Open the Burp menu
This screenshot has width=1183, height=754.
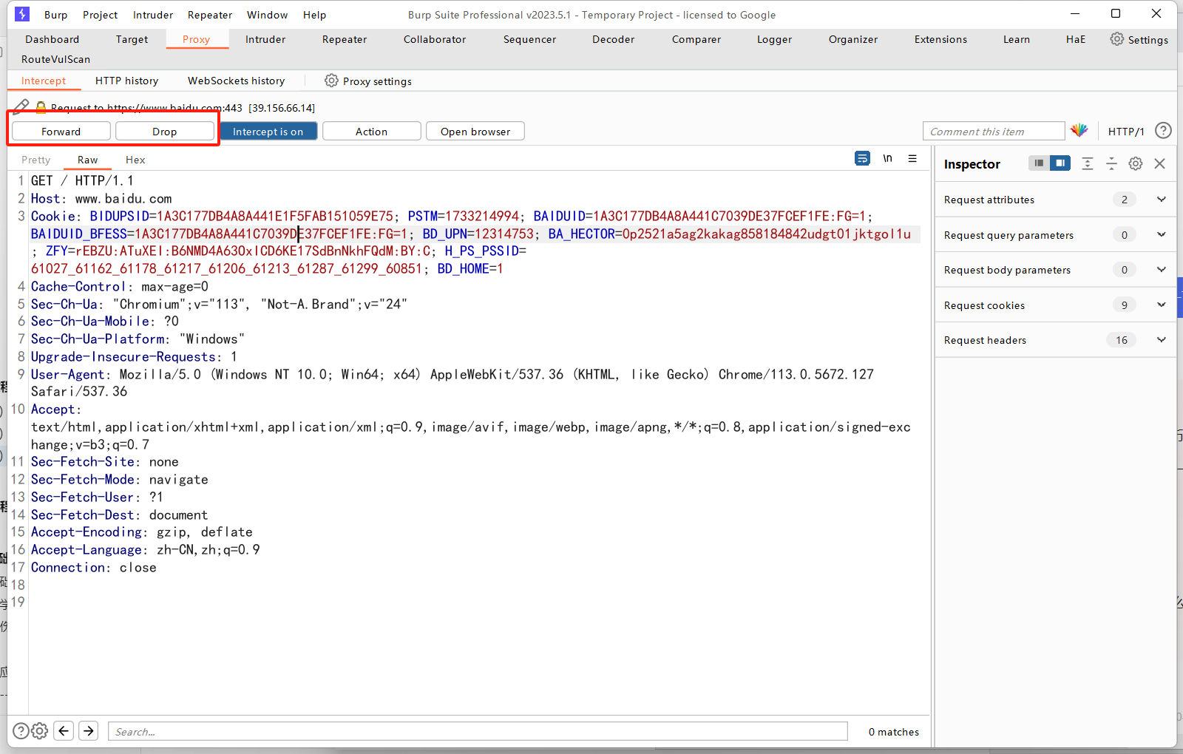tap(56, 15)
